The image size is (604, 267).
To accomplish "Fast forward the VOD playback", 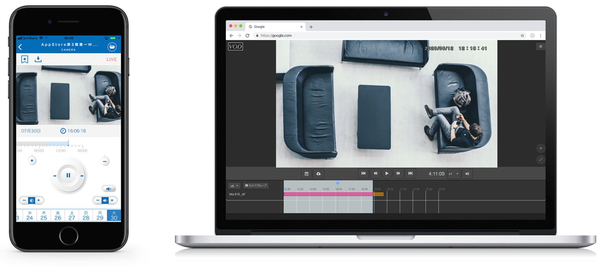I will pyautogui.click(x=398, y=173).
